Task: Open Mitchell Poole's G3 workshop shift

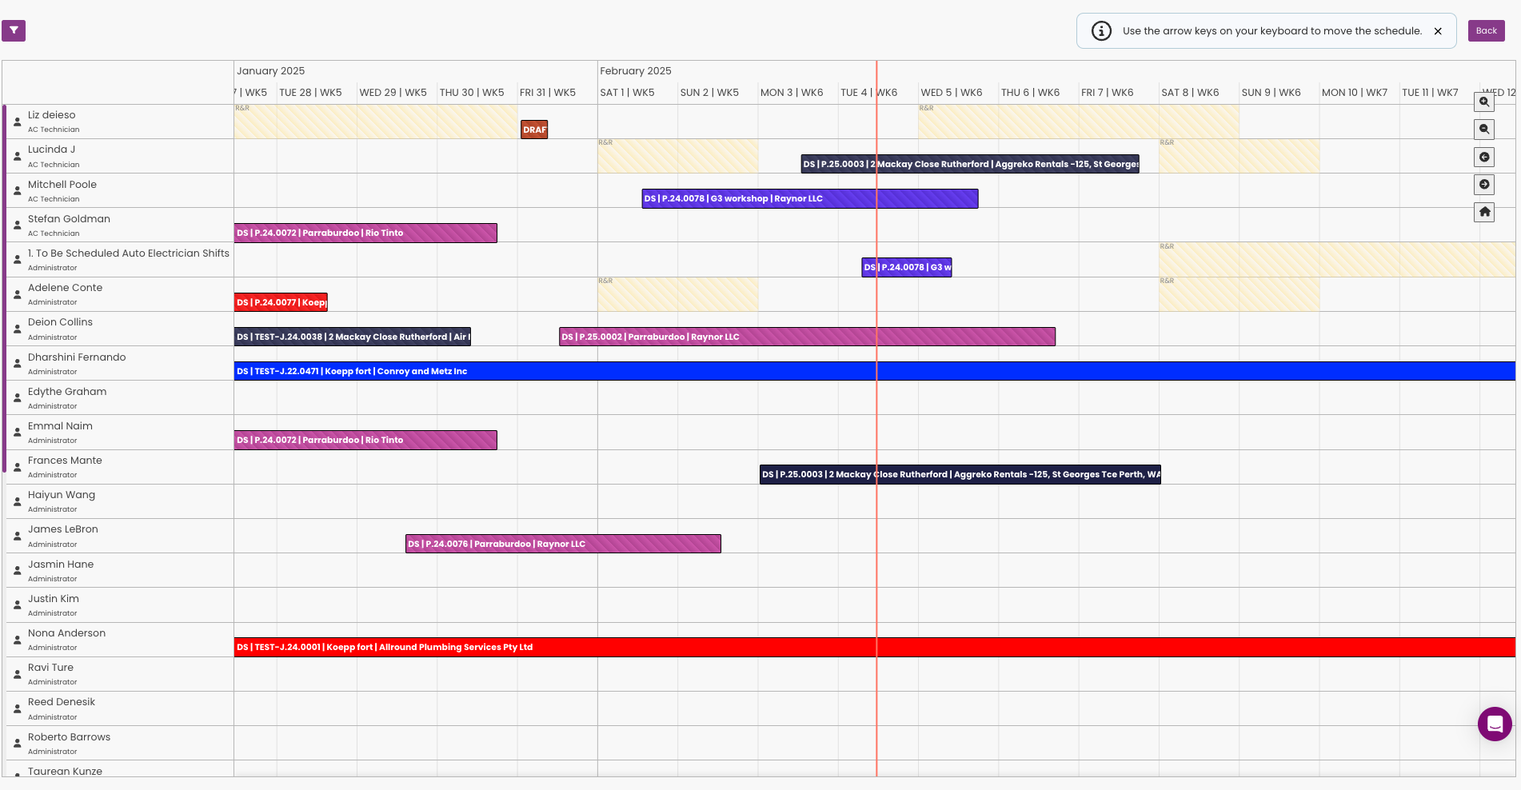Action: pos(809,198)
